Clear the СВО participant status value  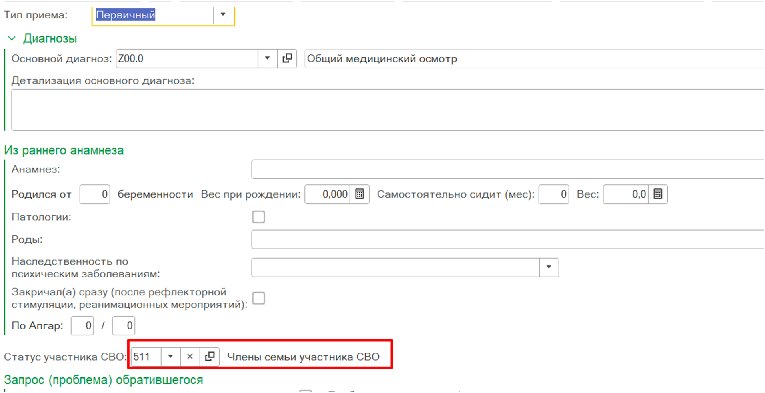pyautogui.click(x=190, y=357)
